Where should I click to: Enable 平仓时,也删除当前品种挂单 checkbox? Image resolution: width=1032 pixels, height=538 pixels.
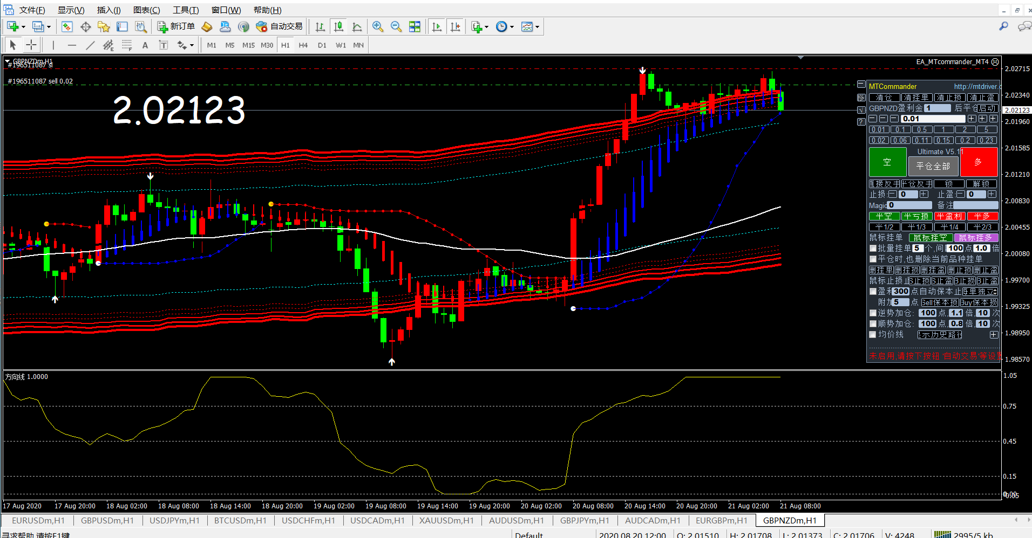click(873, 259)
